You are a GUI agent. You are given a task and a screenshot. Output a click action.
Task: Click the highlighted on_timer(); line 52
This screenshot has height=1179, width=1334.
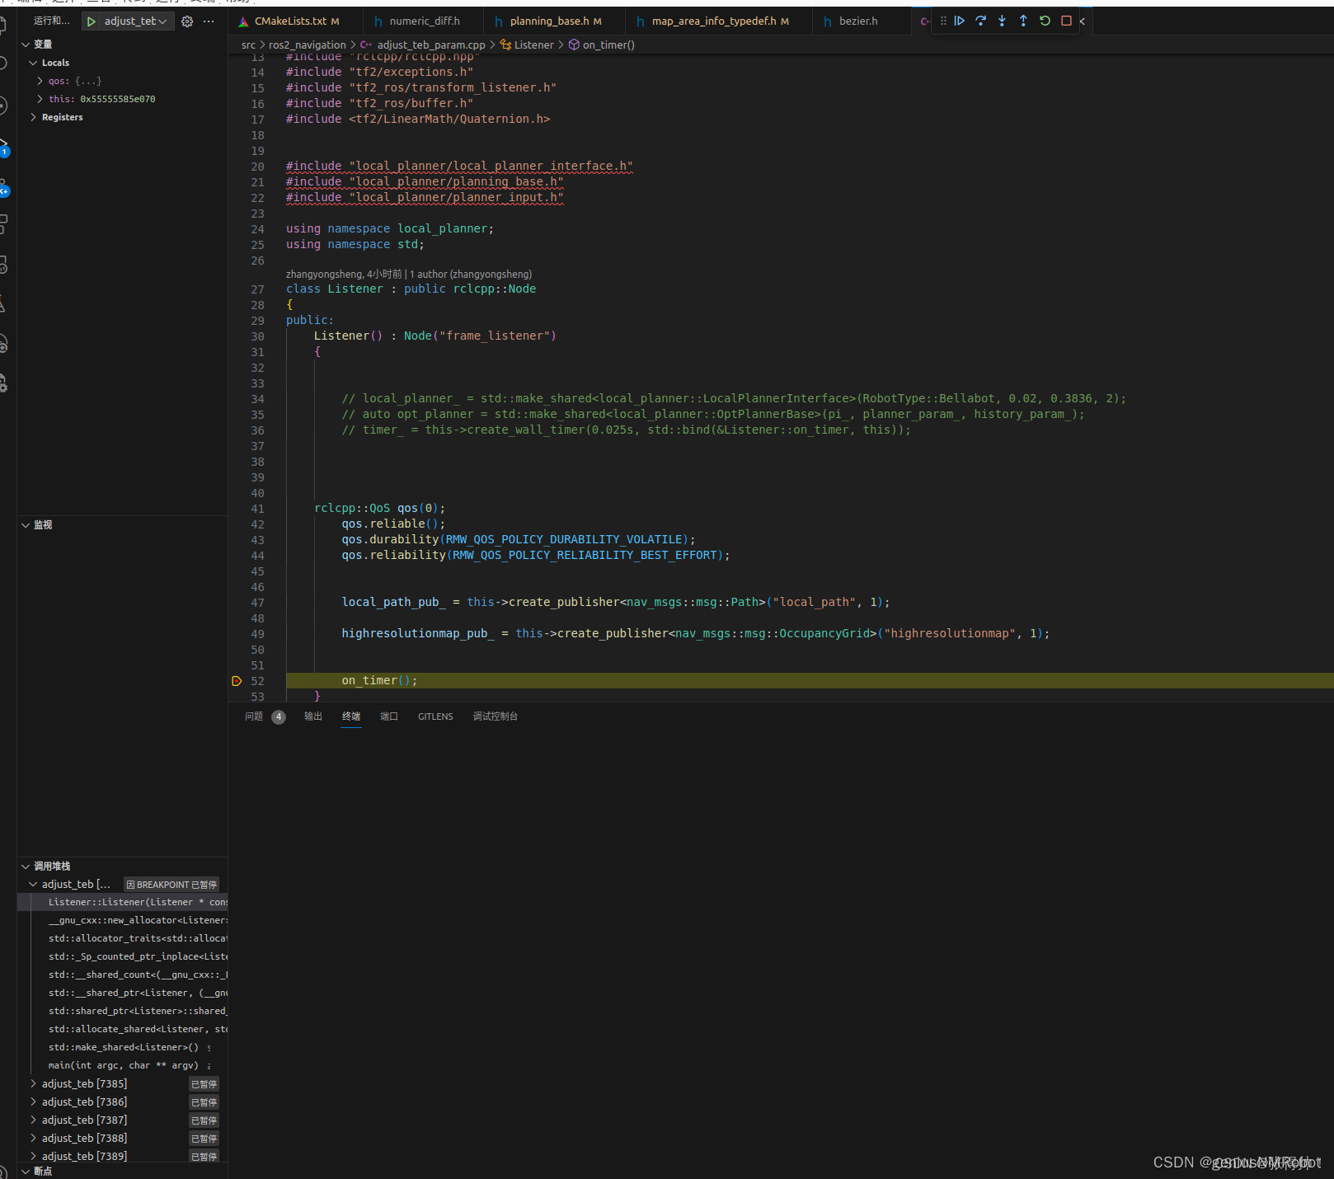[x=810, y=681]
